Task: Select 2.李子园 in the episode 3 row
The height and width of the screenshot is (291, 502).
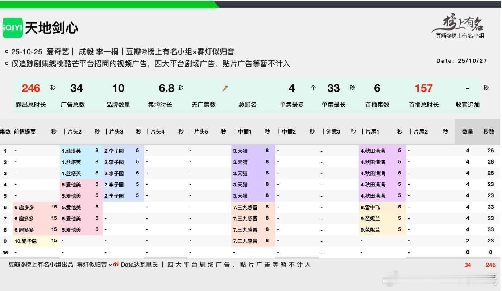Action: 114,173
